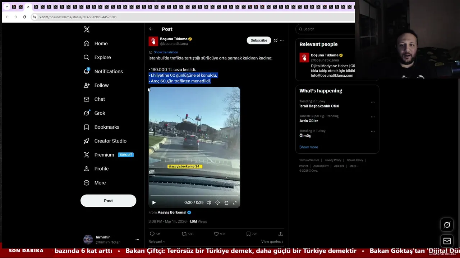The height and width of the screenshot is (258, 460).
Task: Like the post with 10K likes
Action: (220, 234)
